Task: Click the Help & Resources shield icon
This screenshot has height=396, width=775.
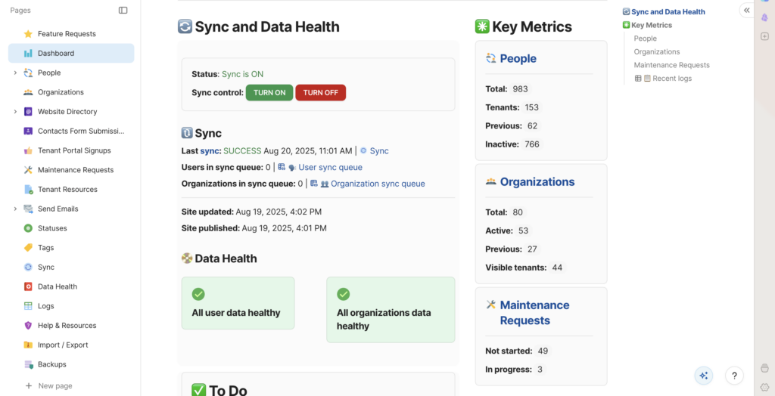Action: (28, 326)
